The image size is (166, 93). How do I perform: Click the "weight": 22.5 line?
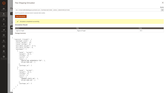(25, 54)
